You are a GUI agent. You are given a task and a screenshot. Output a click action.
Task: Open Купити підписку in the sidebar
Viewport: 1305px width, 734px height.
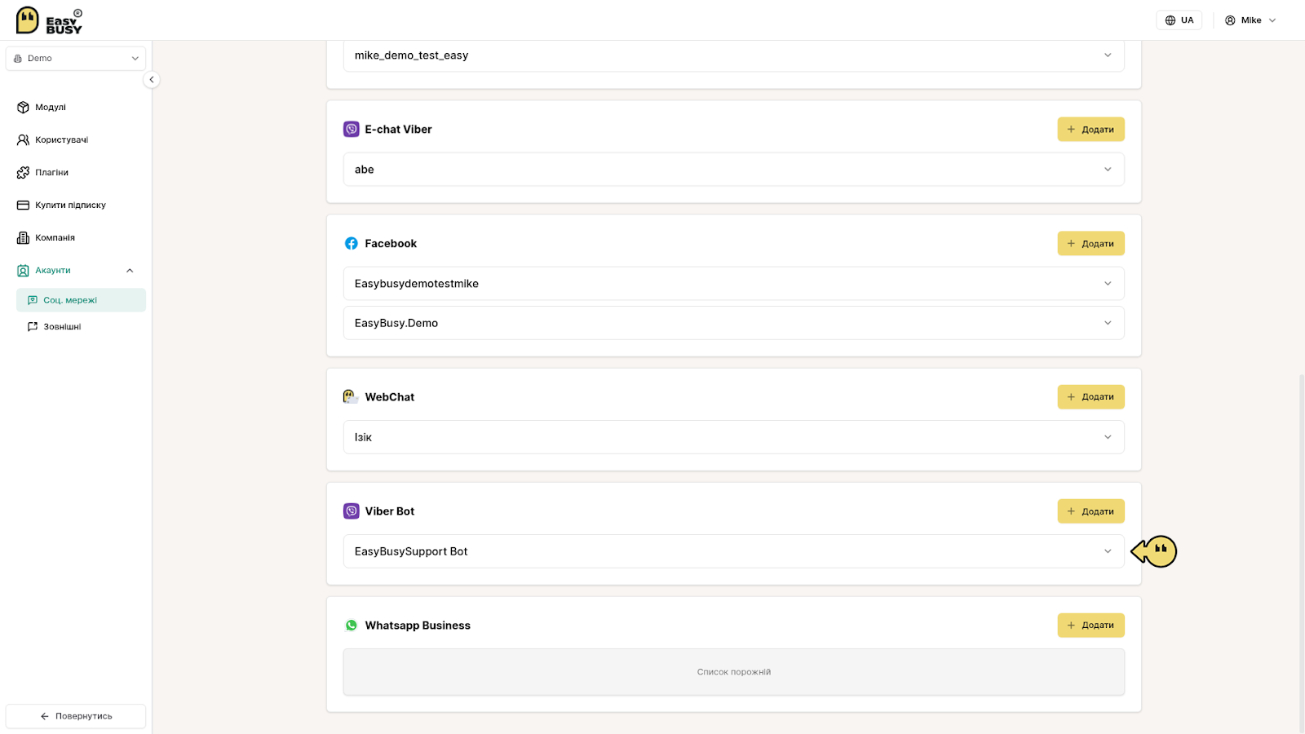pyautogui.click(x=70, y=206)
